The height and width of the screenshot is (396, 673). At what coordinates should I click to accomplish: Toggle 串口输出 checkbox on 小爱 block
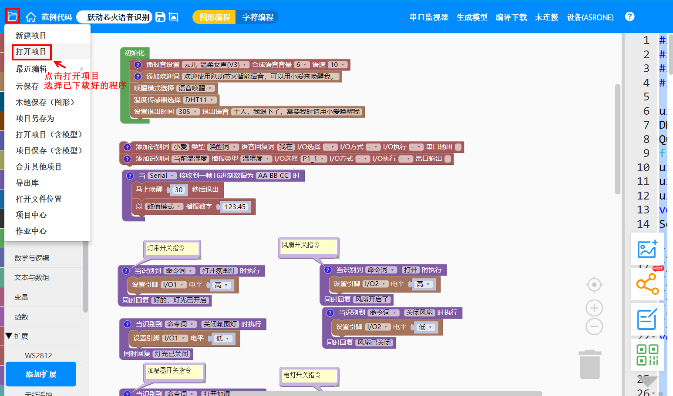pyautogui.click(x=458, y=147)
